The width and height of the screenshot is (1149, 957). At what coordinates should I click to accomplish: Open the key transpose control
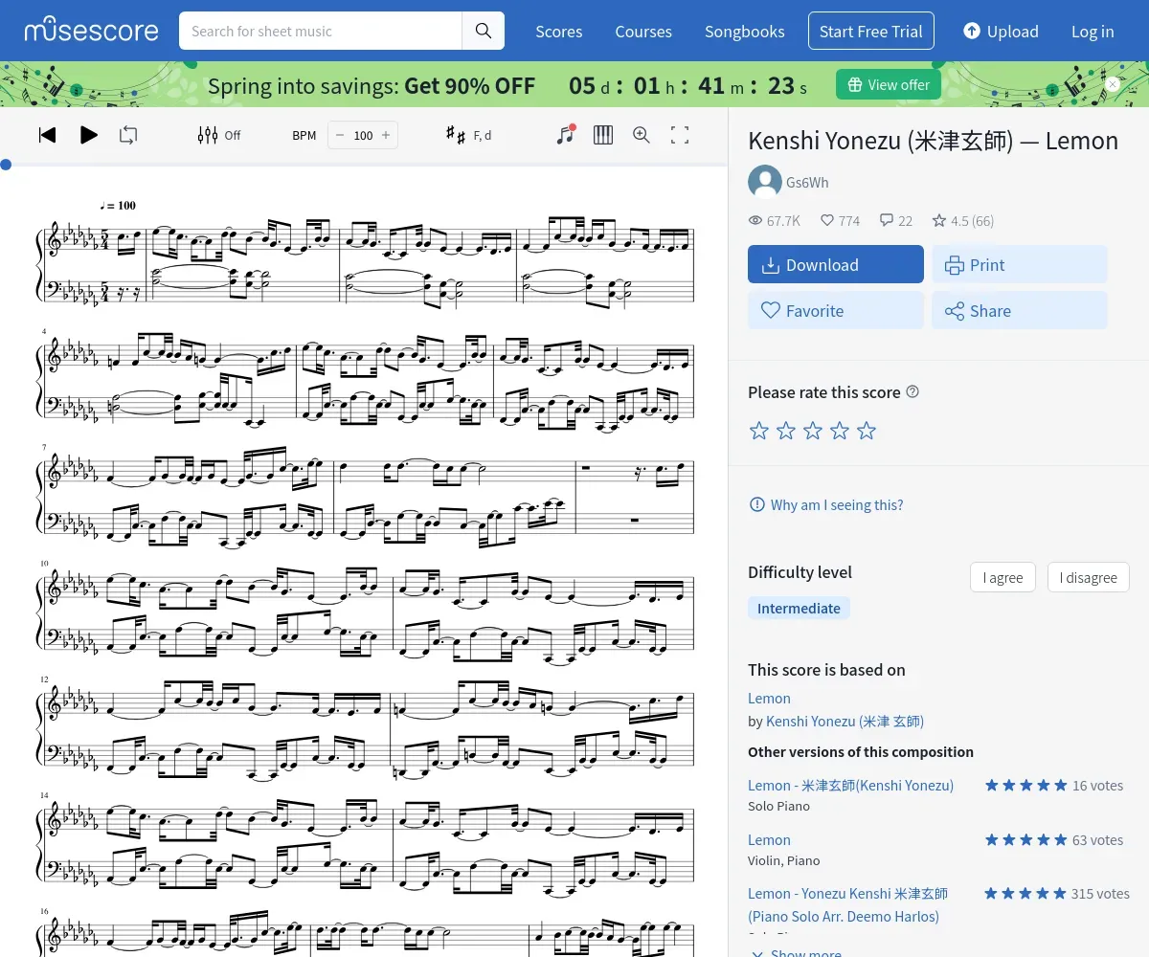469,135
